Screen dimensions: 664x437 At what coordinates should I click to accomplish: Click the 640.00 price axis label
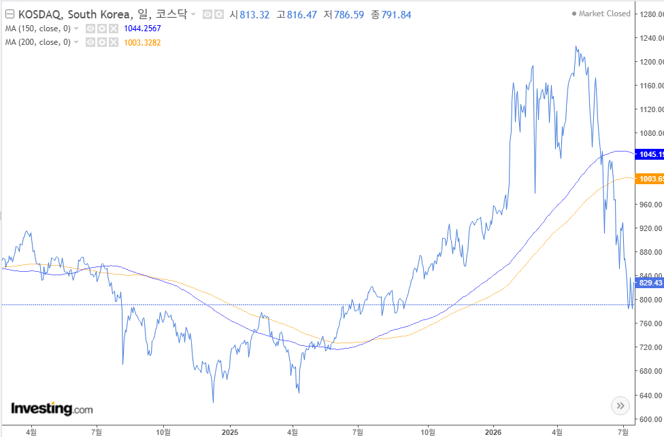651,396
